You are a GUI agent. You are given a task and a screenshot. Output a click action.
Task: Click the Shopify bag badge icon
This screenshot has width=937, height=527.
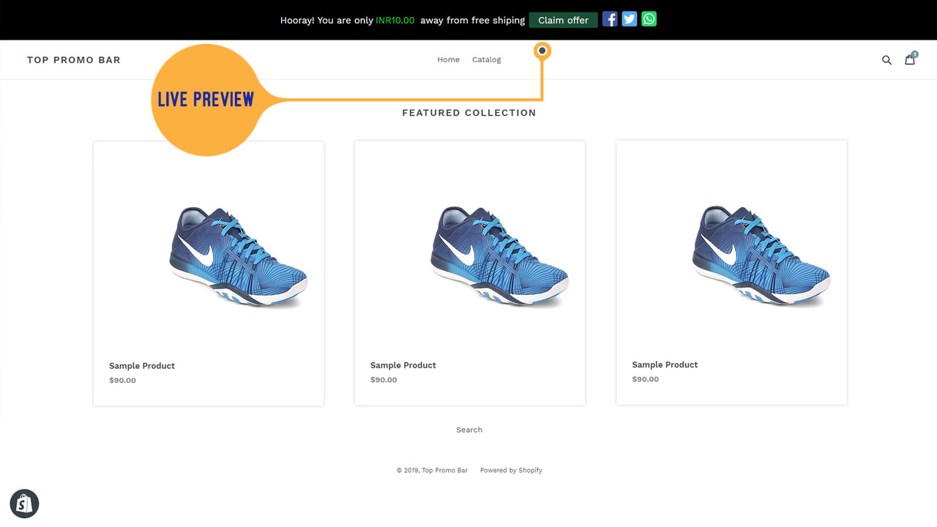(24, 504)
